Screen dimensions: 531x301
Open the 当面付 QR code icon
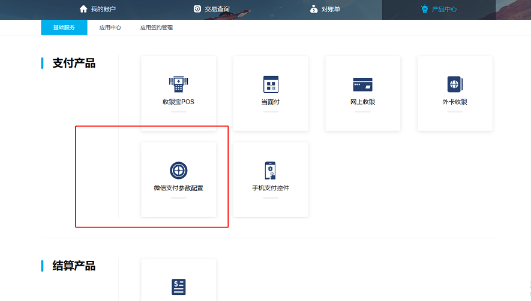[271, 84]
